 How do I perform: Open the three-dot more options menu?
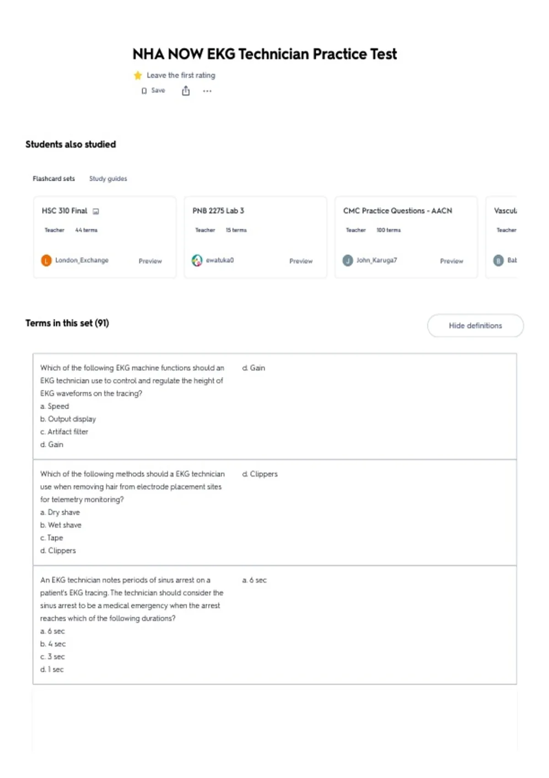pos(207,91)
